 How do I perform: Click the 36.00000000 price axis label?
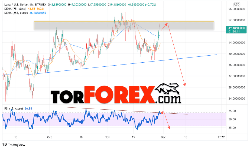[x=237, y=65]
